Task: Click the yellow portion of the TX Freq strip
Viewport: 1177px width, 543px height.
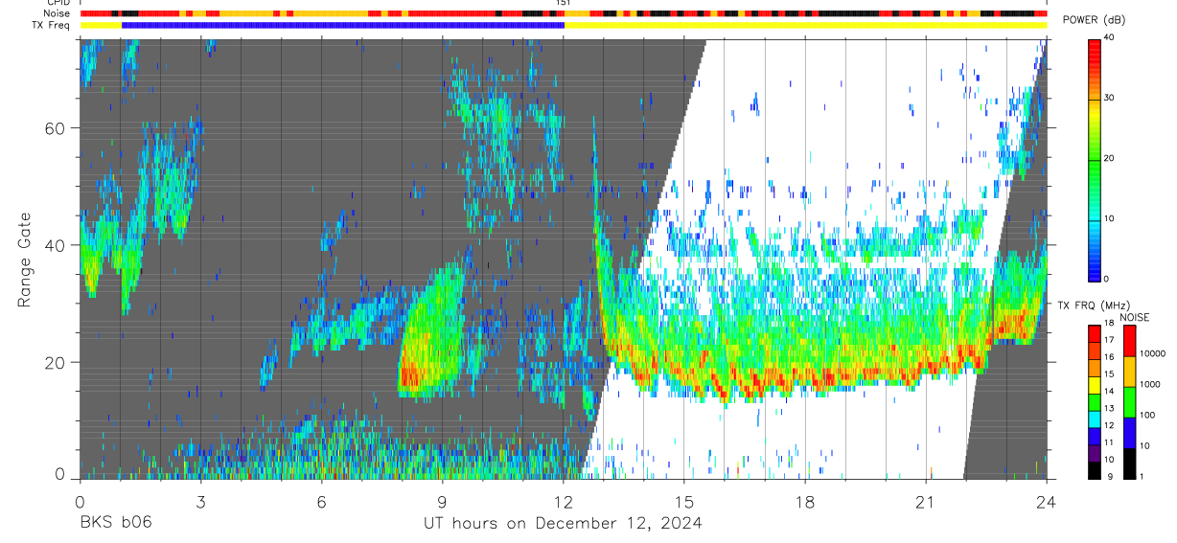Action: pyautogui.click(x=805, y=25)
